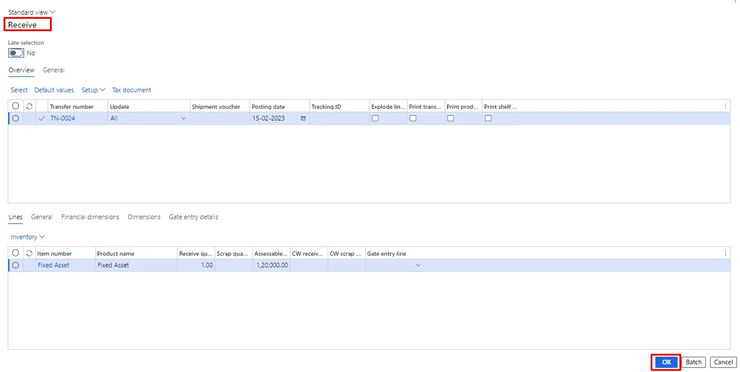740x372 pixels.
Task: Click the Shipment voucher field
Action: [220, 118]
